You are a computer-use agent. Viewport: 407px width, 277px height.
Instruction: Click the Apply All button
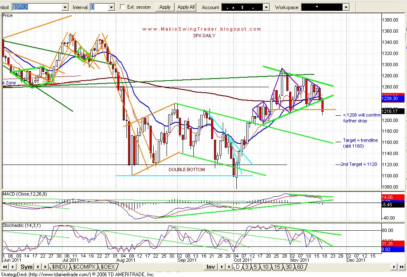click(186, 7)
